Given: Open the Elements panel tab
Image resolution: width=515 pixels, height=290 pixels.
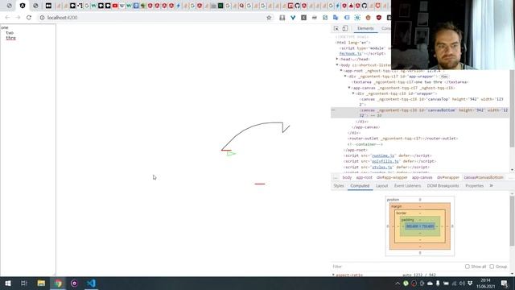Looking at the screenshot, I should [365, 29].
